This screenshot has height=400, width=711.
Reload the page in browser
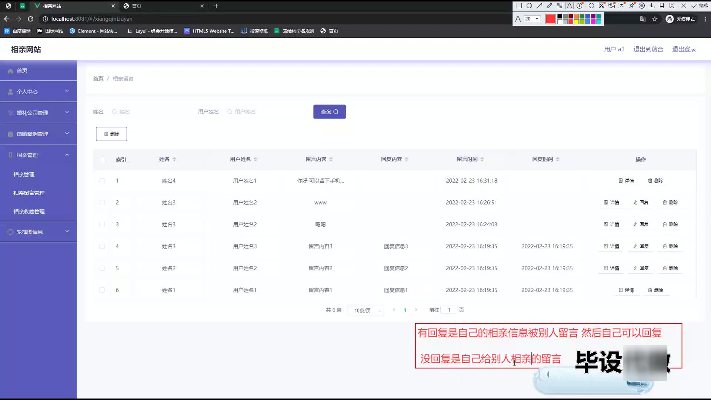pyautogui.click(x=31, y=19)
